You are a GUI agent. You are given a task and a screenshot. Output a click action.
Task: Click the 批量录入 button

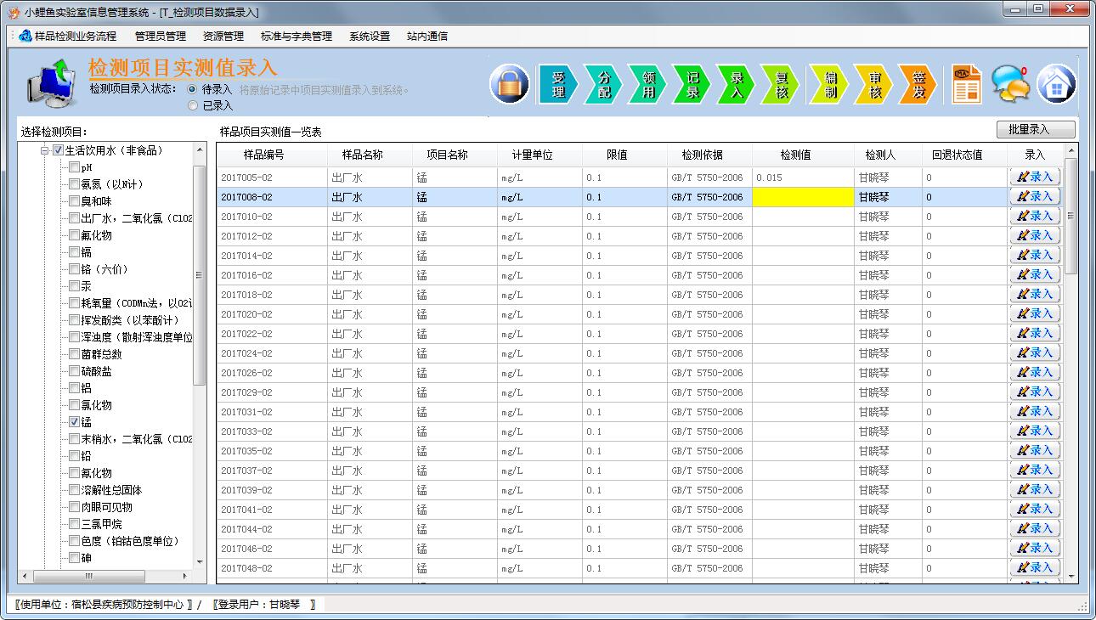[1036, 130]
